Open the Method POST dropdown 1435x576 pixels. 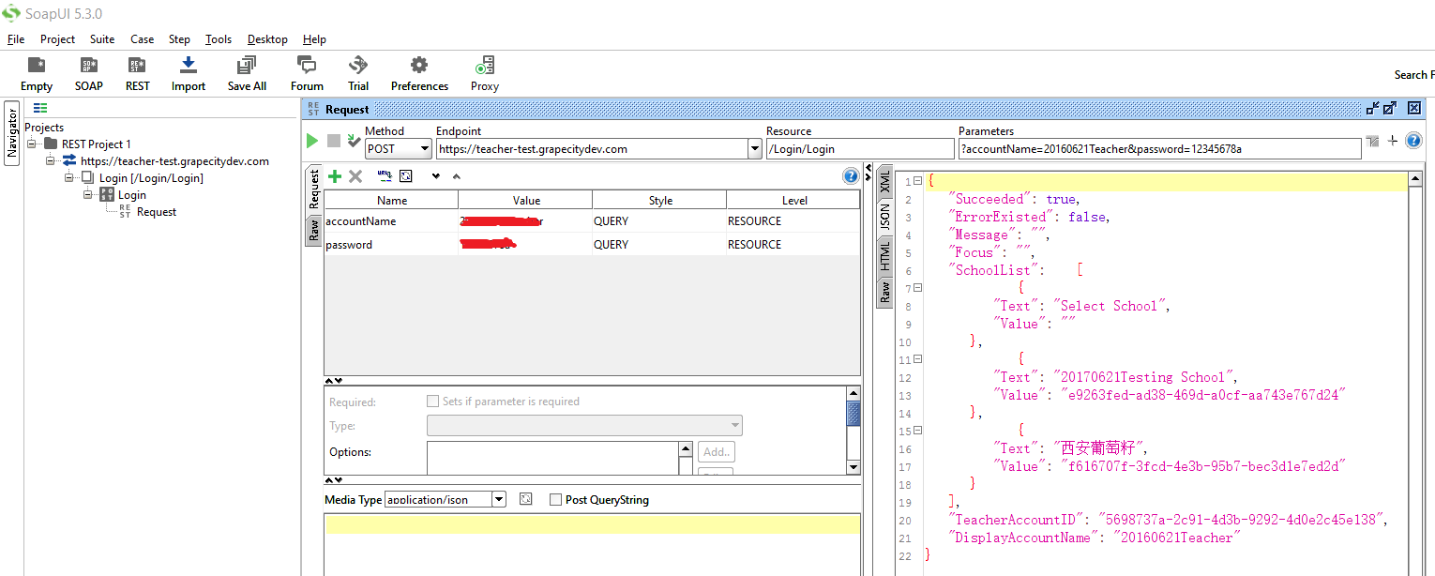click(x=424, y=149)
